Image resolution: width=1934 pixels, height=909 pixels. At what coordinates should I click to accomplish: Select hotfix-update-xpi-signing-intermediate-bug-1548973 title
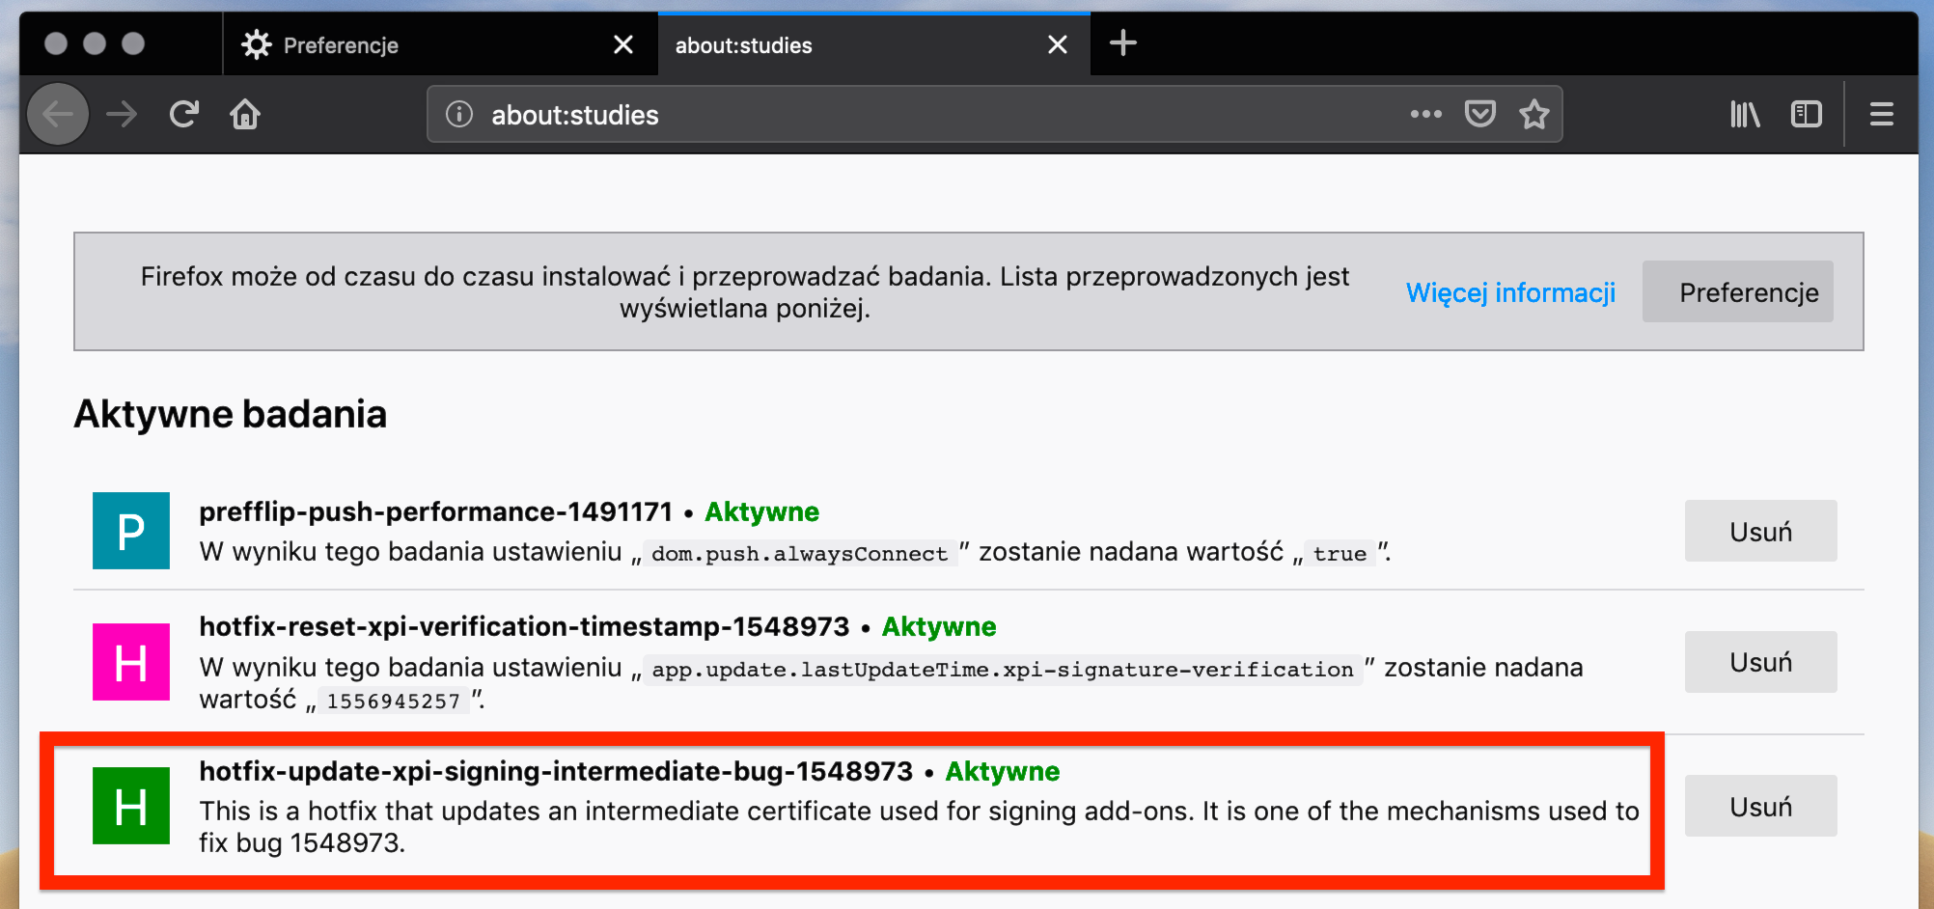coord(556,771)
